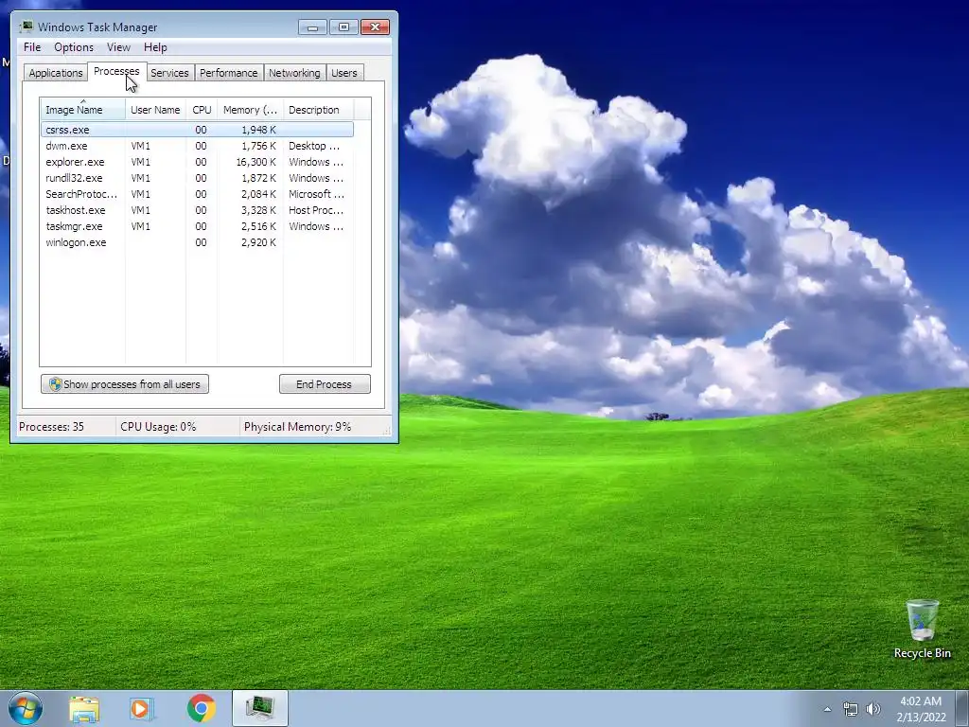Select the taskmgr.exe process row
Image resolution: width=969 pixels, height=727 pixels.
tap(197, 226)
